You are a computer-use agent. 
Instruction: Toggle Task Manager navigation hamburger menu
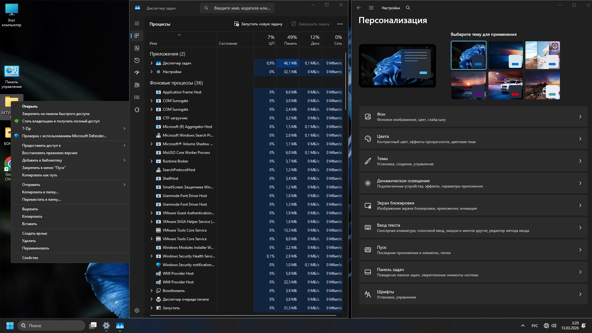(137, 23)
